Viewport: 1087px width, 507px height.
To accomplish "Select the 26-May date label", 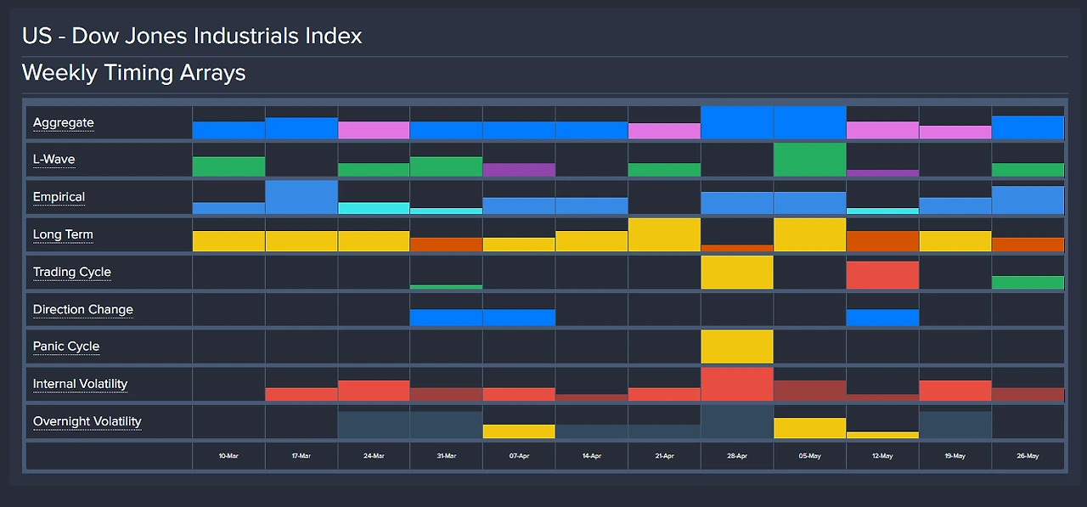I will tap(1028, 456).
